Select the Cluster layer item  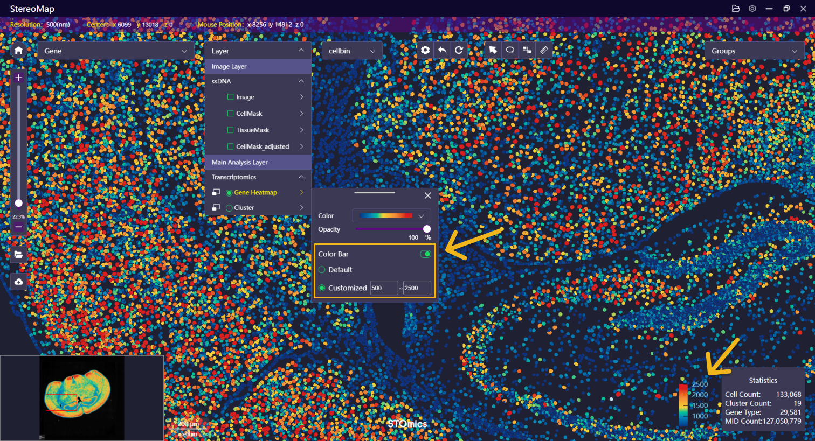(x=244, y=208)
